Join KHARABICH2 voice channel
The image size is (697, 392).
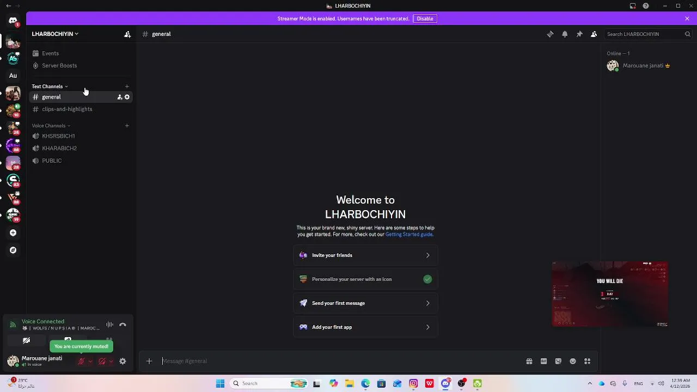(x=81, y=148)
